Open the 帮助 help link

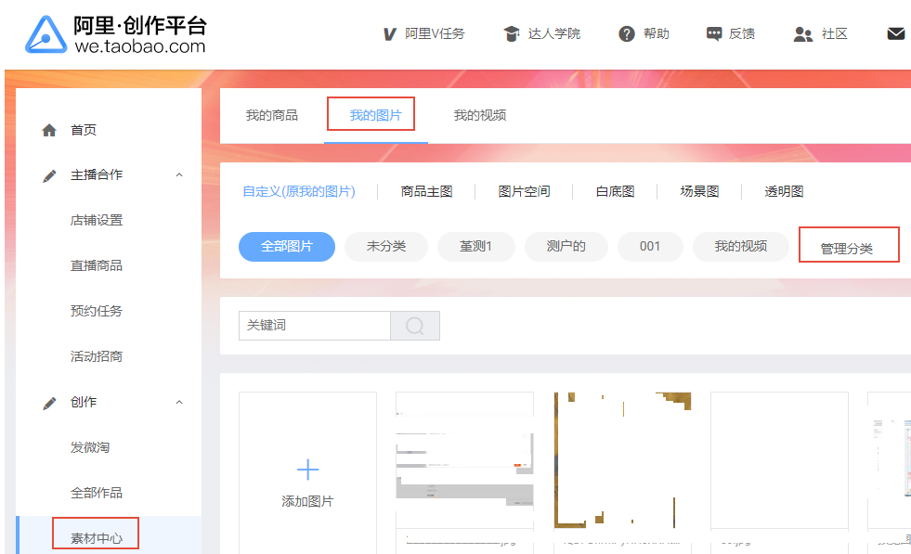(x=656, y=33)
